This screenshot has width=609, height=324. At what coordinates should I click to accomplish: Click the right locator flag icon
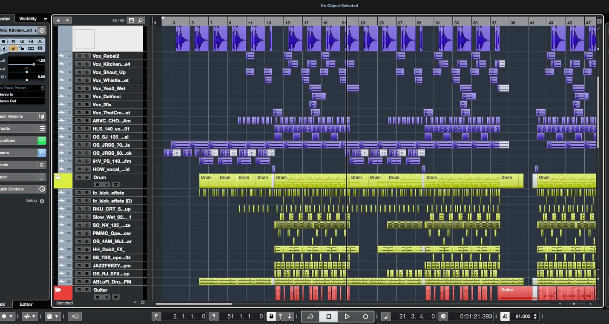[213, 316]
